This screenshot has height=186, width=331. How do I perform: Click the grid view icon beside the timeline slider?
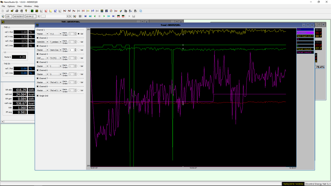point(80,16)
